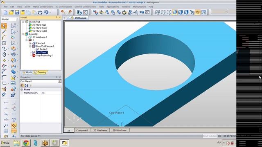This screenshot has height=147, width=262.
Task: Select YZ Plane (right) in the tree
Action: pos(40,31)
